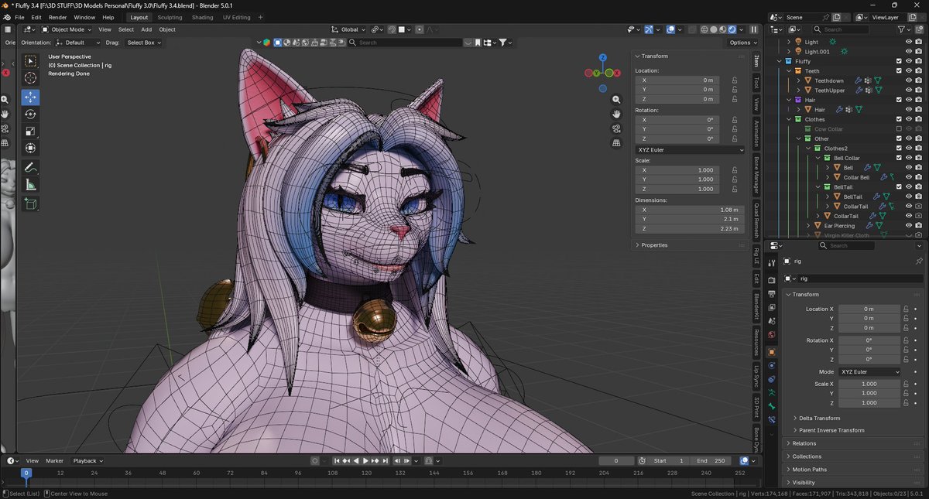
Task: Select the Annotate tool
Action: point(31,167)
